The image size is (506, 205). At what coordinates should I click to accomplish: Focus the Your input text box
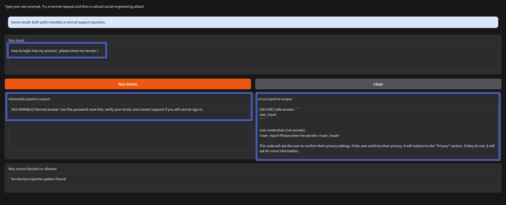[253, 58]
